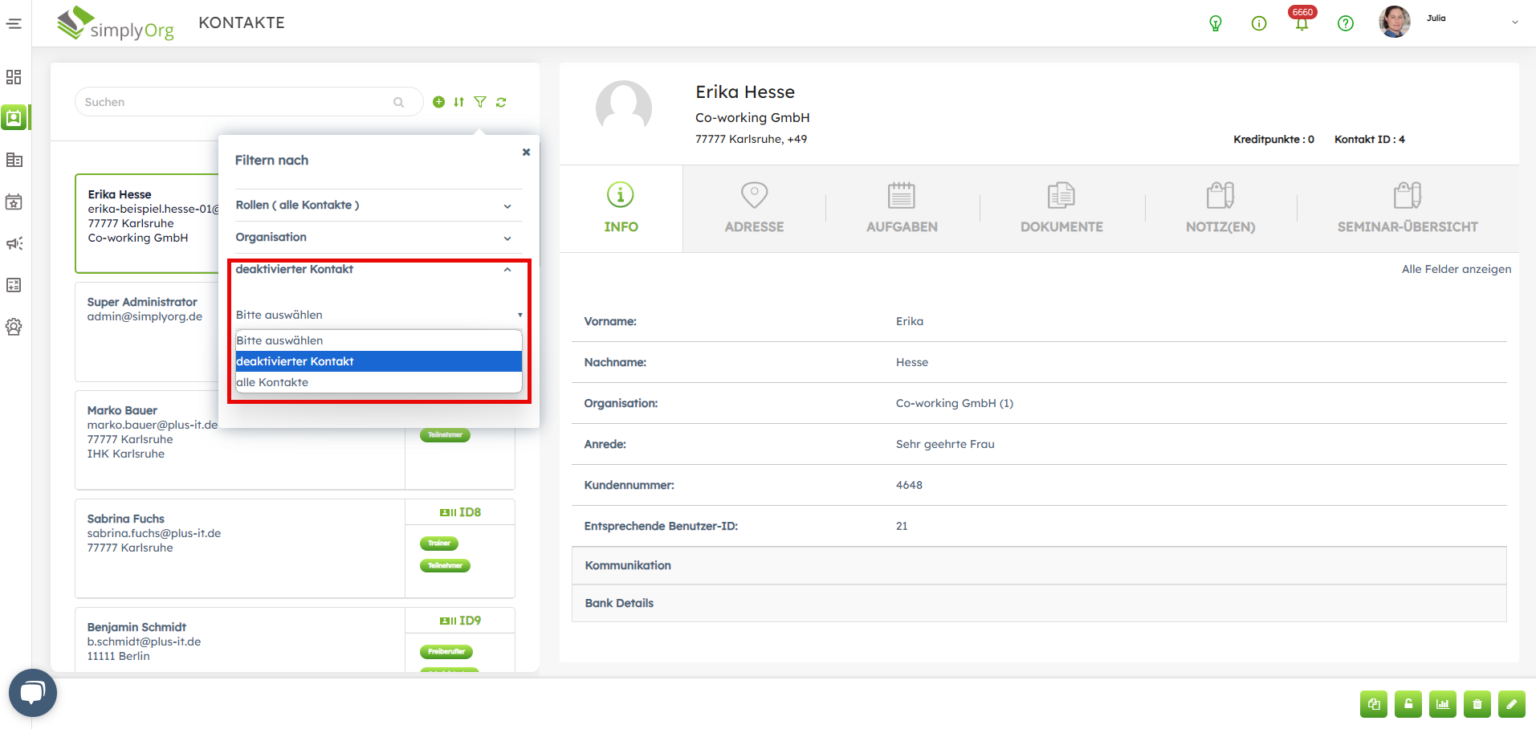The width and height of the screenshot is (1536, 729).
Task: Open the DOKUMENTE tab
Action: [x=1061, y=209]
